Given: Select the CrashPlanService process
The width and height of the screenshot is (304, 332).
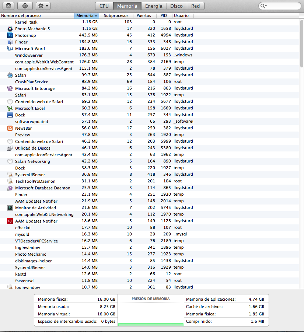Looking at the screenshot, I should click(150, 82).
